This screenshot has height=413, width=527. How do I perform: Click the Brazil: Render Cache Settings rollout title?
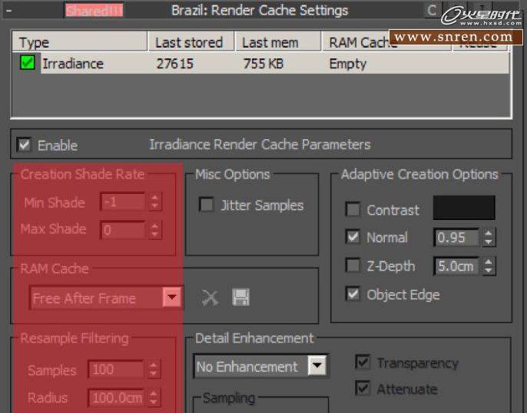tap(260, 11)
